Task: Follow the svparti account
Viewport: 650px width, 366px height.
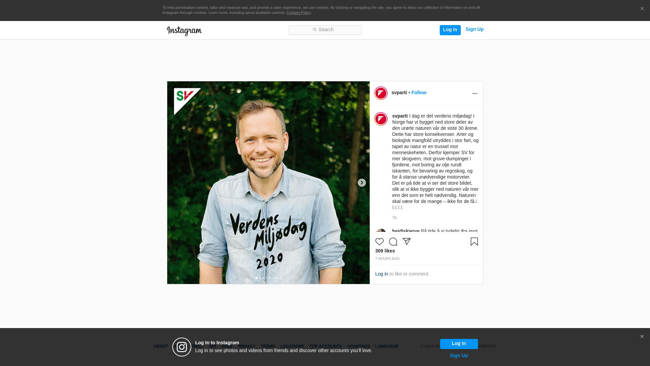Action: click(419, 93)
